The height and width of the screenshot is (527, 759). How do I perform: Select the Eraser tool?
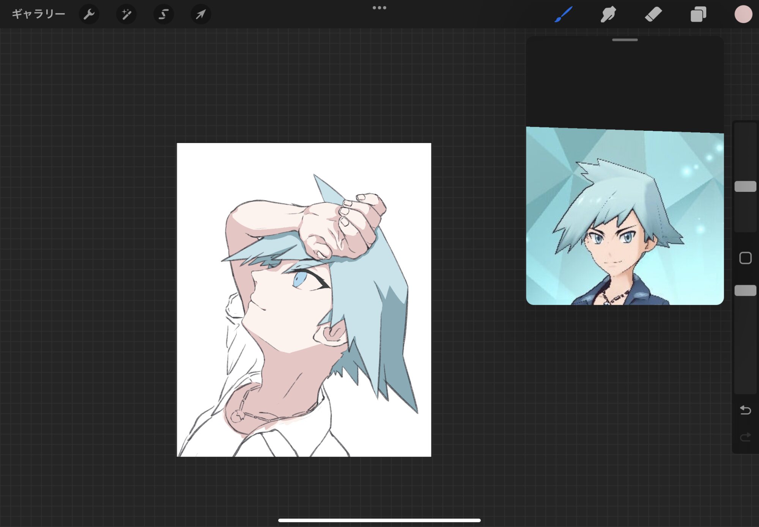(x=653, y=14)
